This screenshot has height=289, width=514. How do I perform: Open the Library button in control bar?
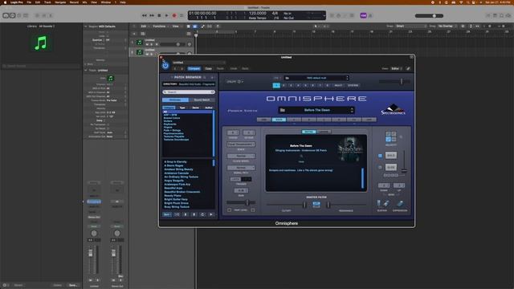[x=6, y=15]
